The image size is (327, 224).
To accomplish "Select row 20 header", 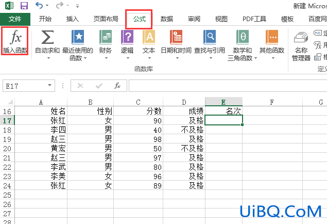I will click(x=7, y=149).
